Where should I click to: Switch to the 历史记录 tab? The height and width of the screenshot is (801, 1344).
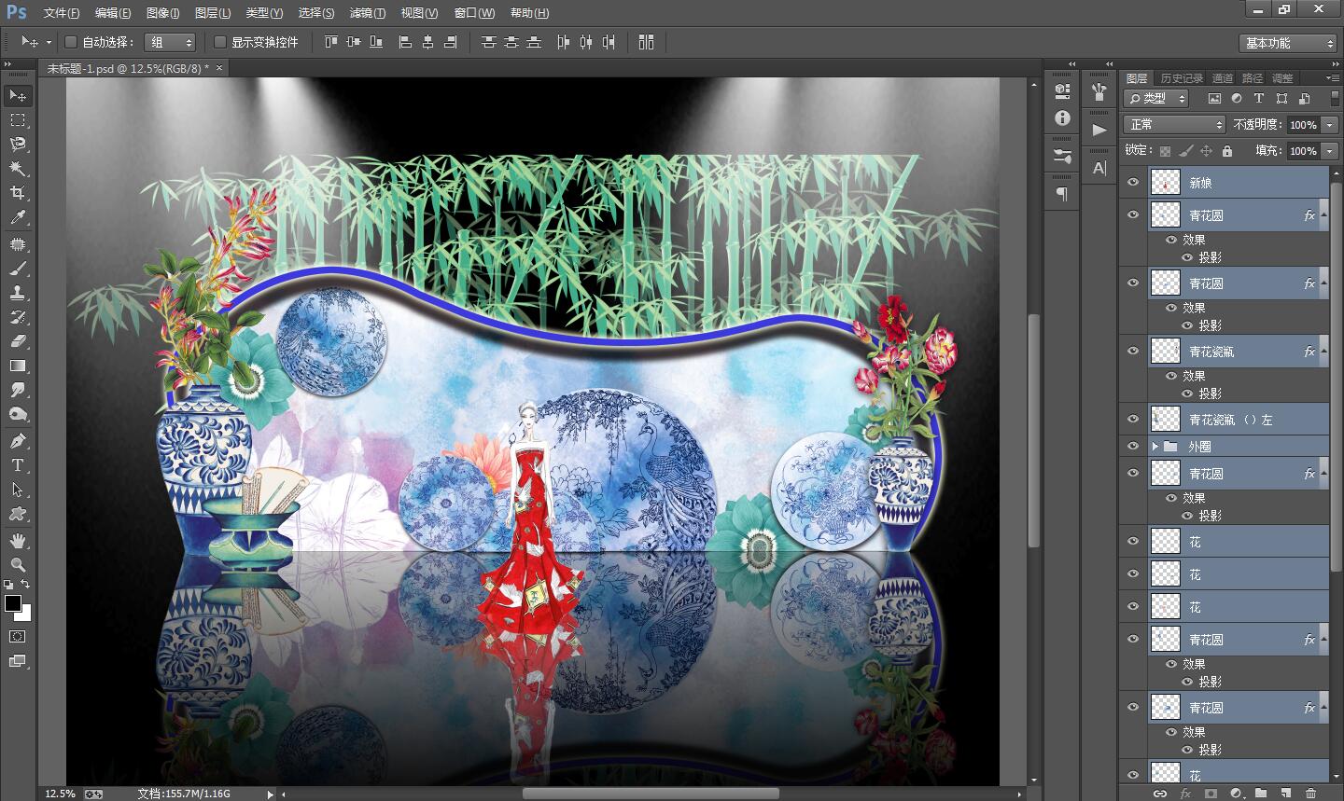(1182, 78)
